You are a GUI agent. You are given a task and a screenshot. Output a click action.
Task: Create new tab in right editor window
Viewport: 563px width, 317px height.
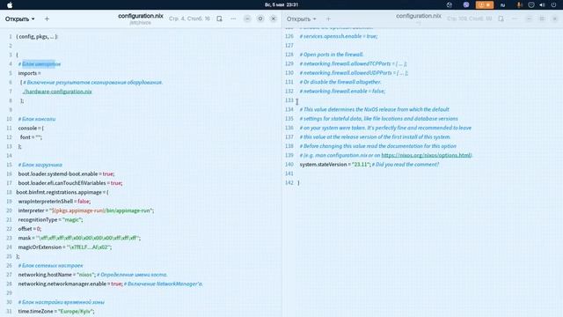[x=328, y=18]
